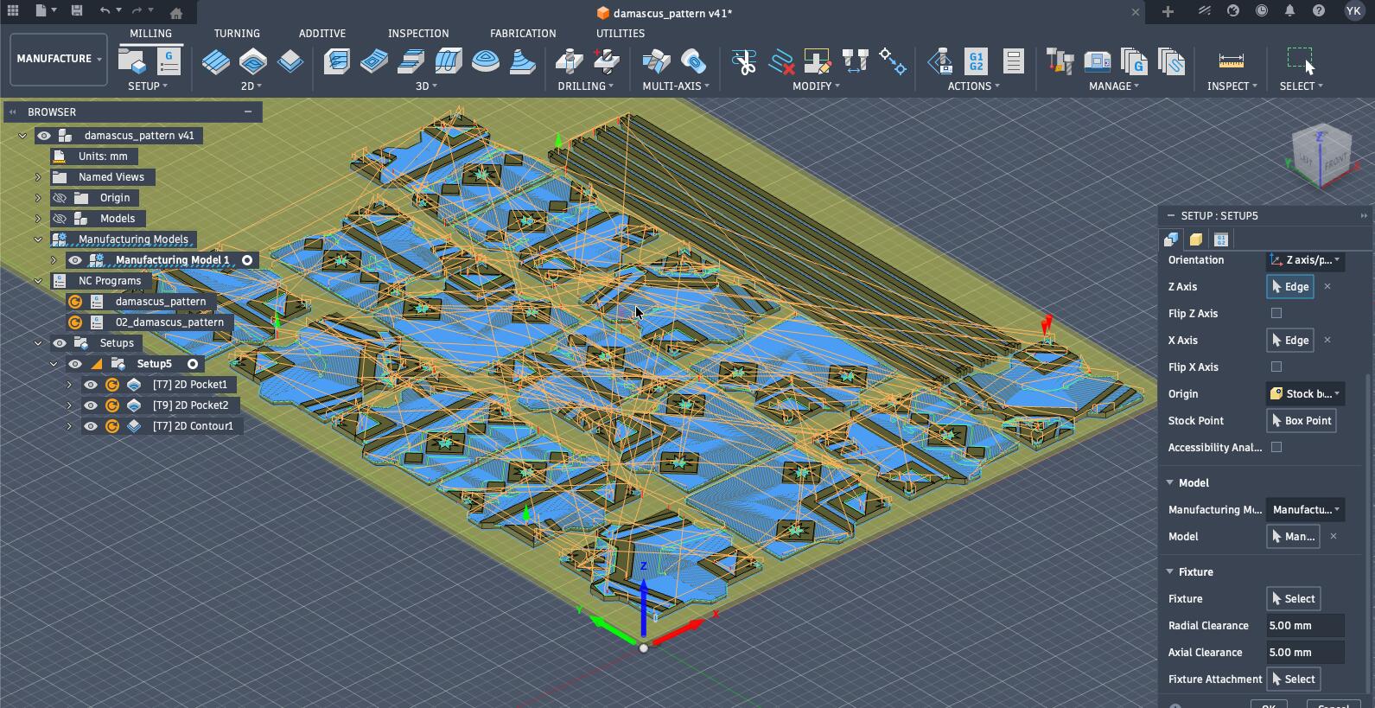The image size is (1375, 708).
Task: Click the Simulate icon in Actions
Action: [x=940, y=61]
